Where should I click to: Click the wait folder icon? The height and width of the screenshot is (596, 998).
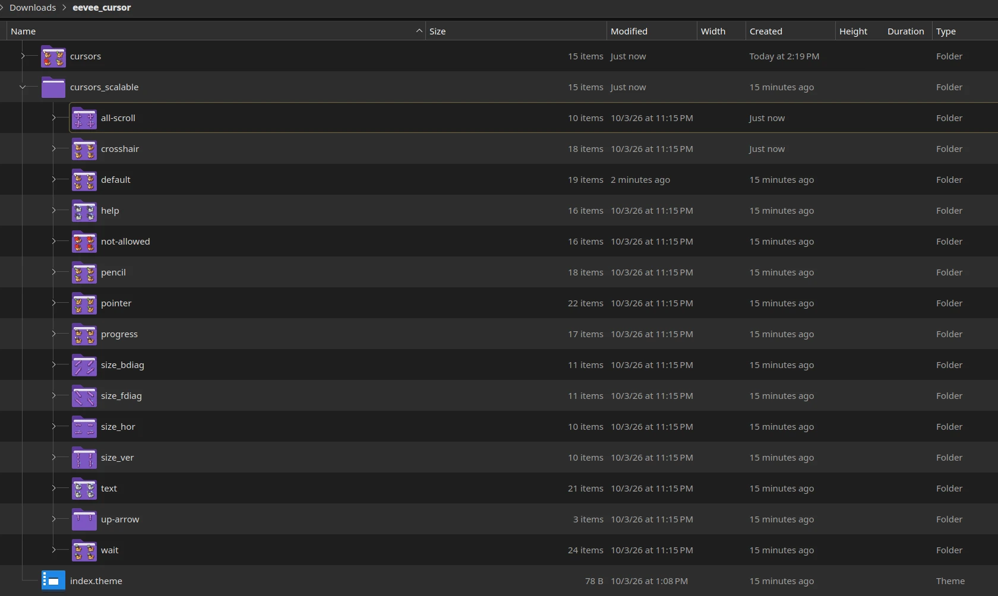point(84,550)
